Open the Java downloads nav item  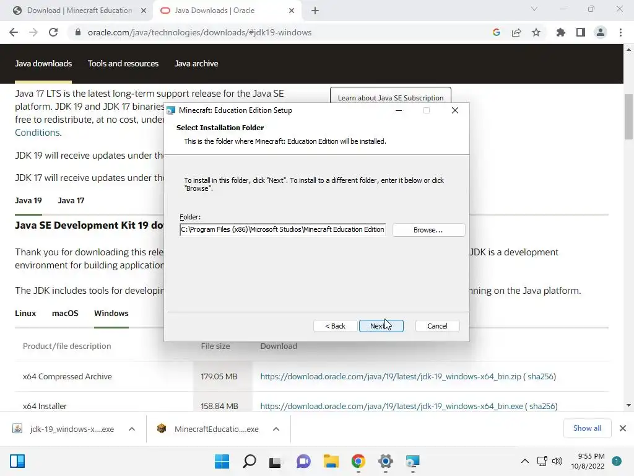pos(43,64)
